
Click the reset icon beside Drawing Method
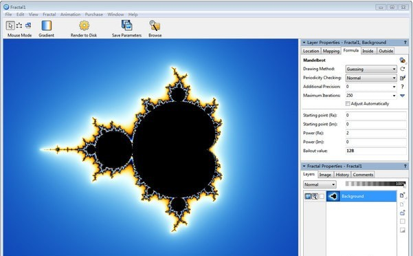pos(402,69)
